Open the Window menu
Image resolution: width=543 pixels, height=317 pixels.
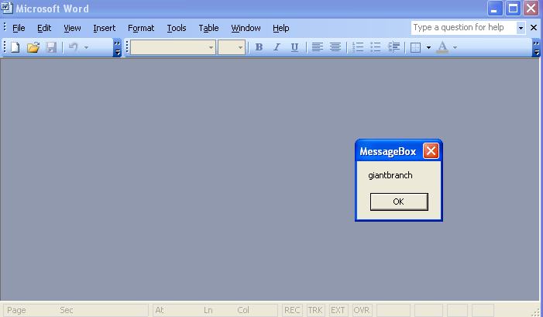click(246, 28)
